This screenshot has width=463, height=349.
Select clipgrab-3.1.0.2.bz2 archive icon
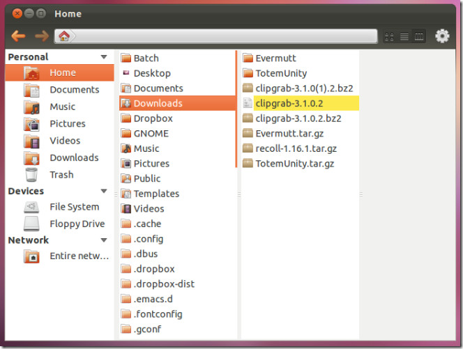click(248, 118)
